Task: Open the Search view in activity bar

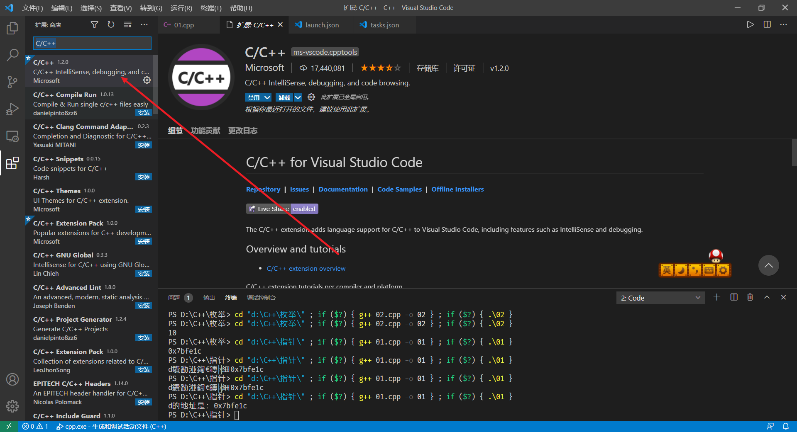Action: point(12,55)
